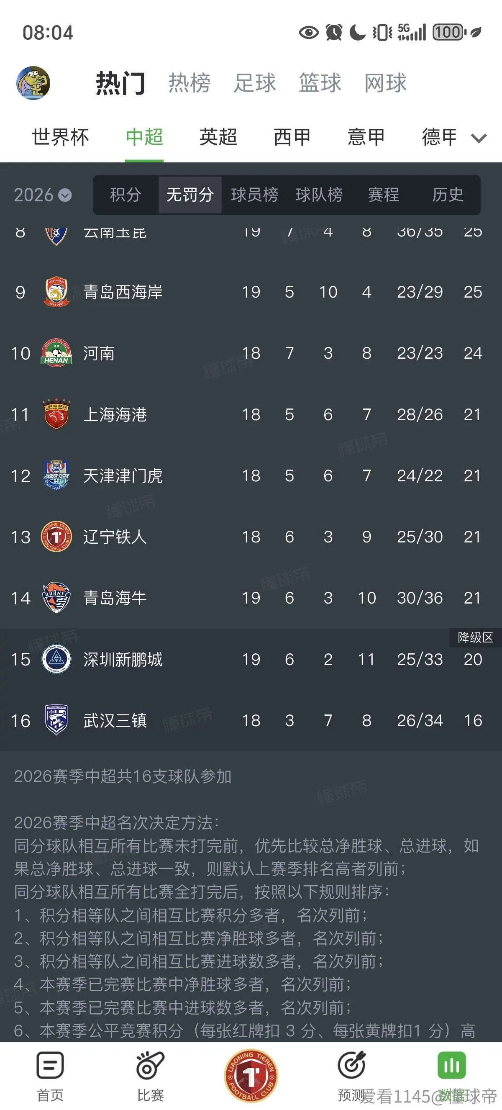Viewport: 502px width, 1110px height.
Task: Select the 世界杯 league tab
Action: [60, 137]
